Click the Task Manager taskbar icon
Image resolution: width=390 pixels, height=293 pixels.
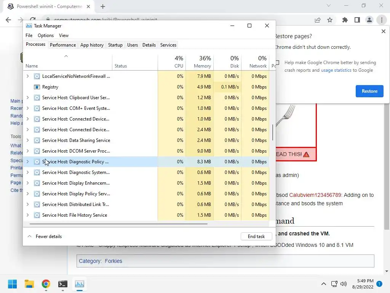tap(80, 284)
